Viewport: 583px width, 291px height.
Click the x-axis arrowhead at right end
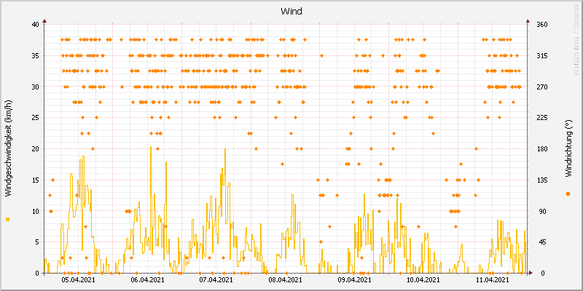click(531, 273)
